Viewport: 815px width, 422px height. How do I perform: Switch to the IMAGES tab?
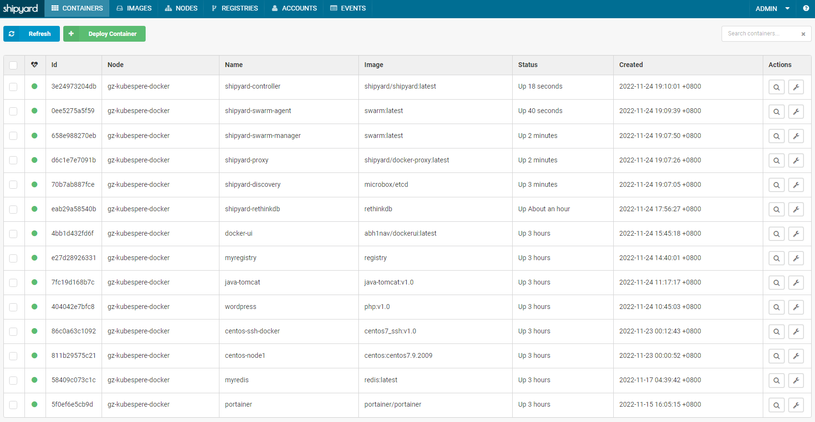(x=134, y=9)
